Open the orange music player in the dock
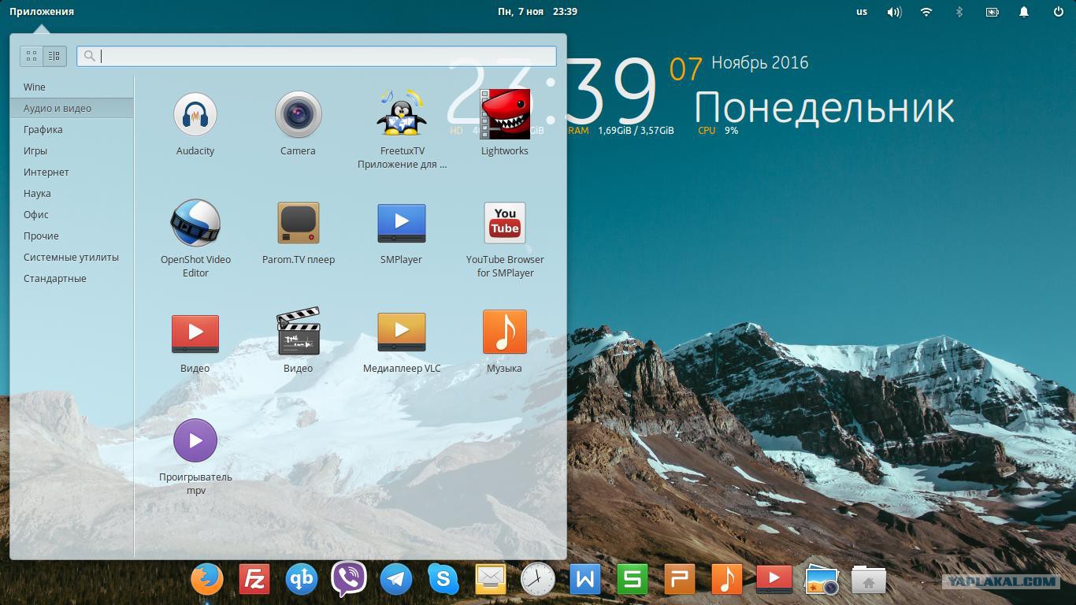 pos(727,581)
